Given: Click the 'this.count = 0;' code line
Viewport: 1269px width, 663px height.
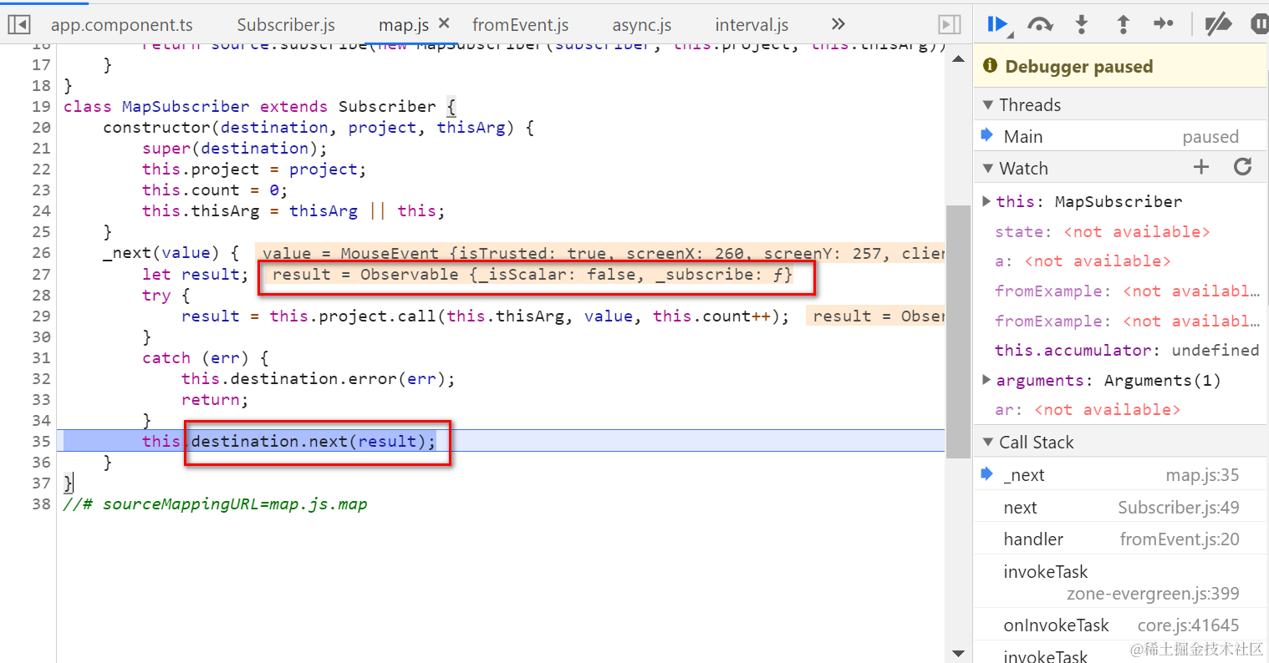Looking at the screenshot, I should point(215,190).
